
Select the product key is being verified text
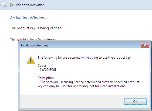(36, 28)
